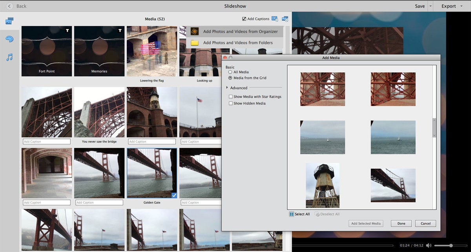The width and height of the screenshot is (471, 252).
Task: Select the Memories title slide
Action: (x=99, y=51)
